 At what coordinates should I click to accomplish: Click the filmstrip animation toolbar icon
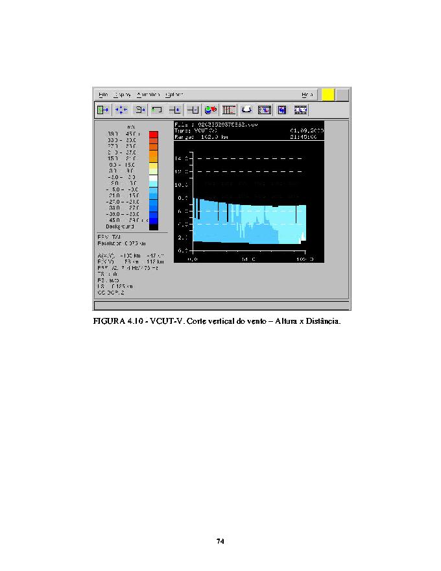(300, 110)
